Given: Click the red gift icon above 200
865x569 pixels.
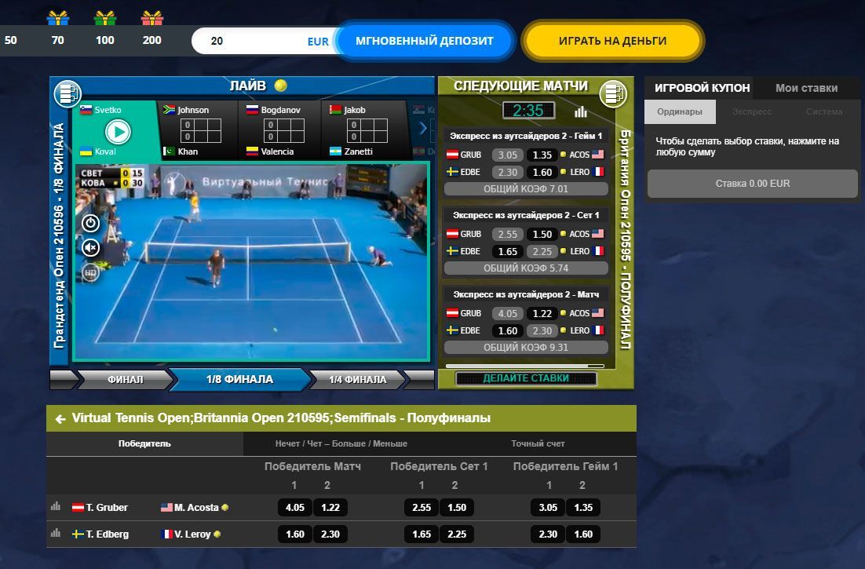Looking at the screenshot, I should pyautogui.click(x=152, y=18).
